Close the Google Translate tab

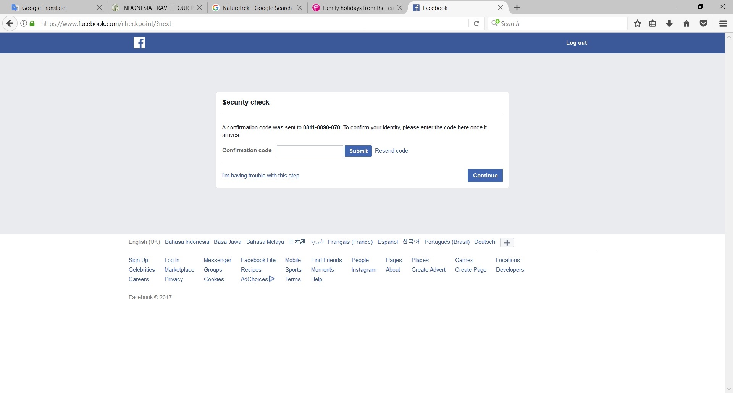click(99, 8)
